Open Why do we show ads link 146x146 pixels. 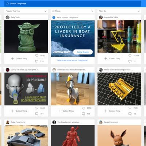(73, 60)
